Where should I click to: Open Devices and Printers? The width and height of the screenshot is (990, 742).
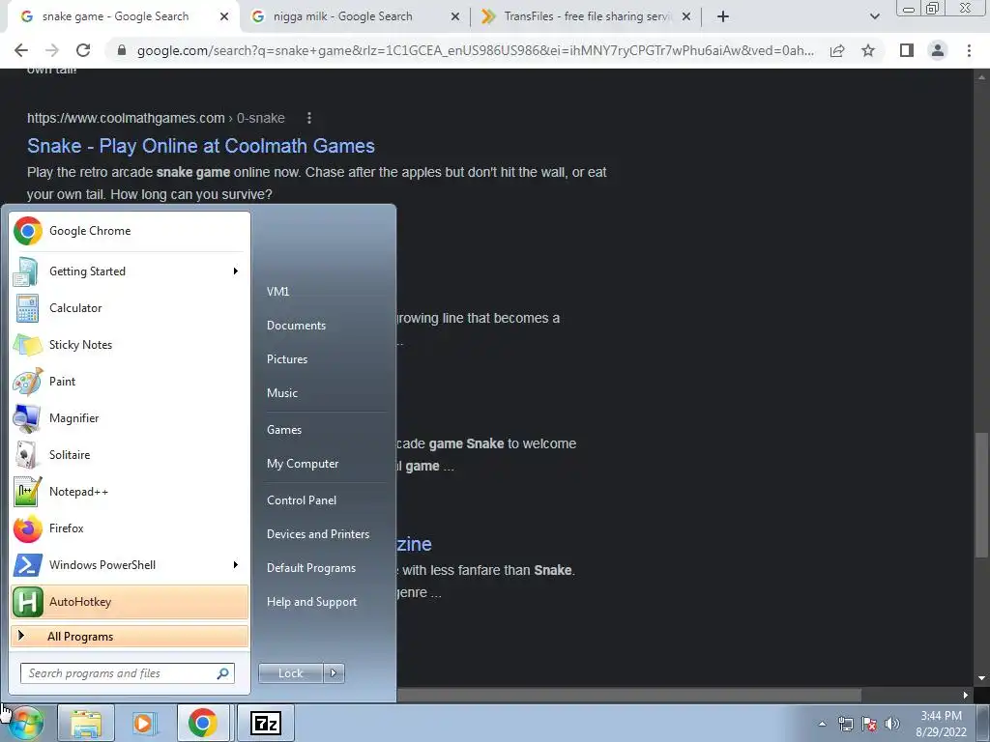point(318,533)
